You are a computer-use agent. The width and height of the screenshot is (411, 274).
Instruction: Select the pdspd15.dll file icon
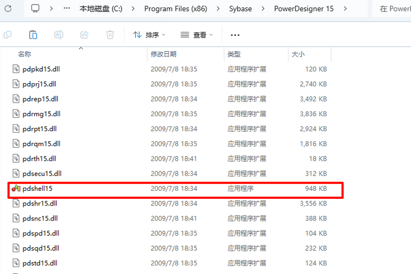(x=16, y=233)
